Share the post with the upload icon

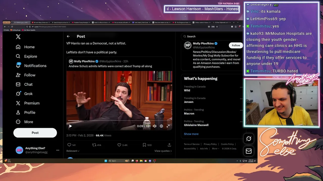pyautogui.click(x=169, y=145)
